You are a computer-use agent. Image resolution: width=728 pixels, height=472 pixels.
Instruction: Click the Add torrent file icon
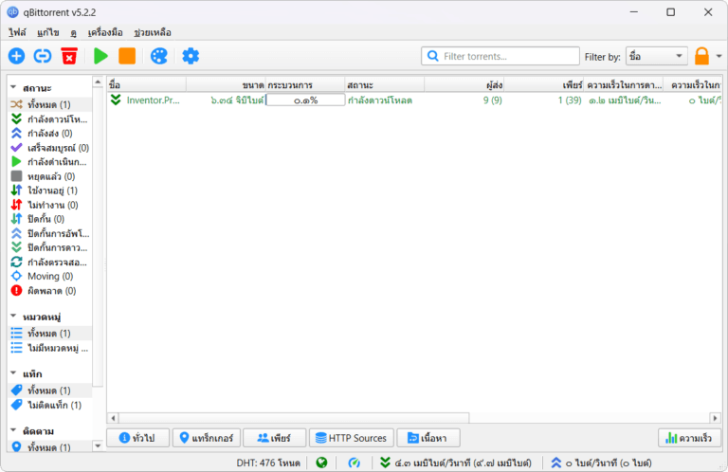click(x=16, y=56)
